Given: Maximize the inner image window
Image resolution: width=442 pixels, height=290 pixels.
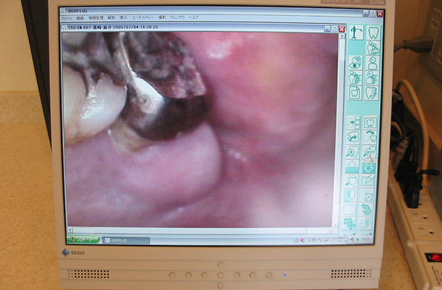Looking at the screenshot, I should click(x=334, y=29).
